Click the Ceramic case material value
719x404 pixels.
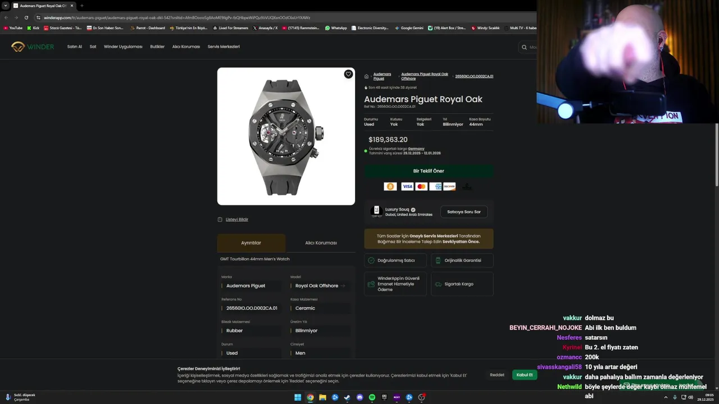[305, 308]
